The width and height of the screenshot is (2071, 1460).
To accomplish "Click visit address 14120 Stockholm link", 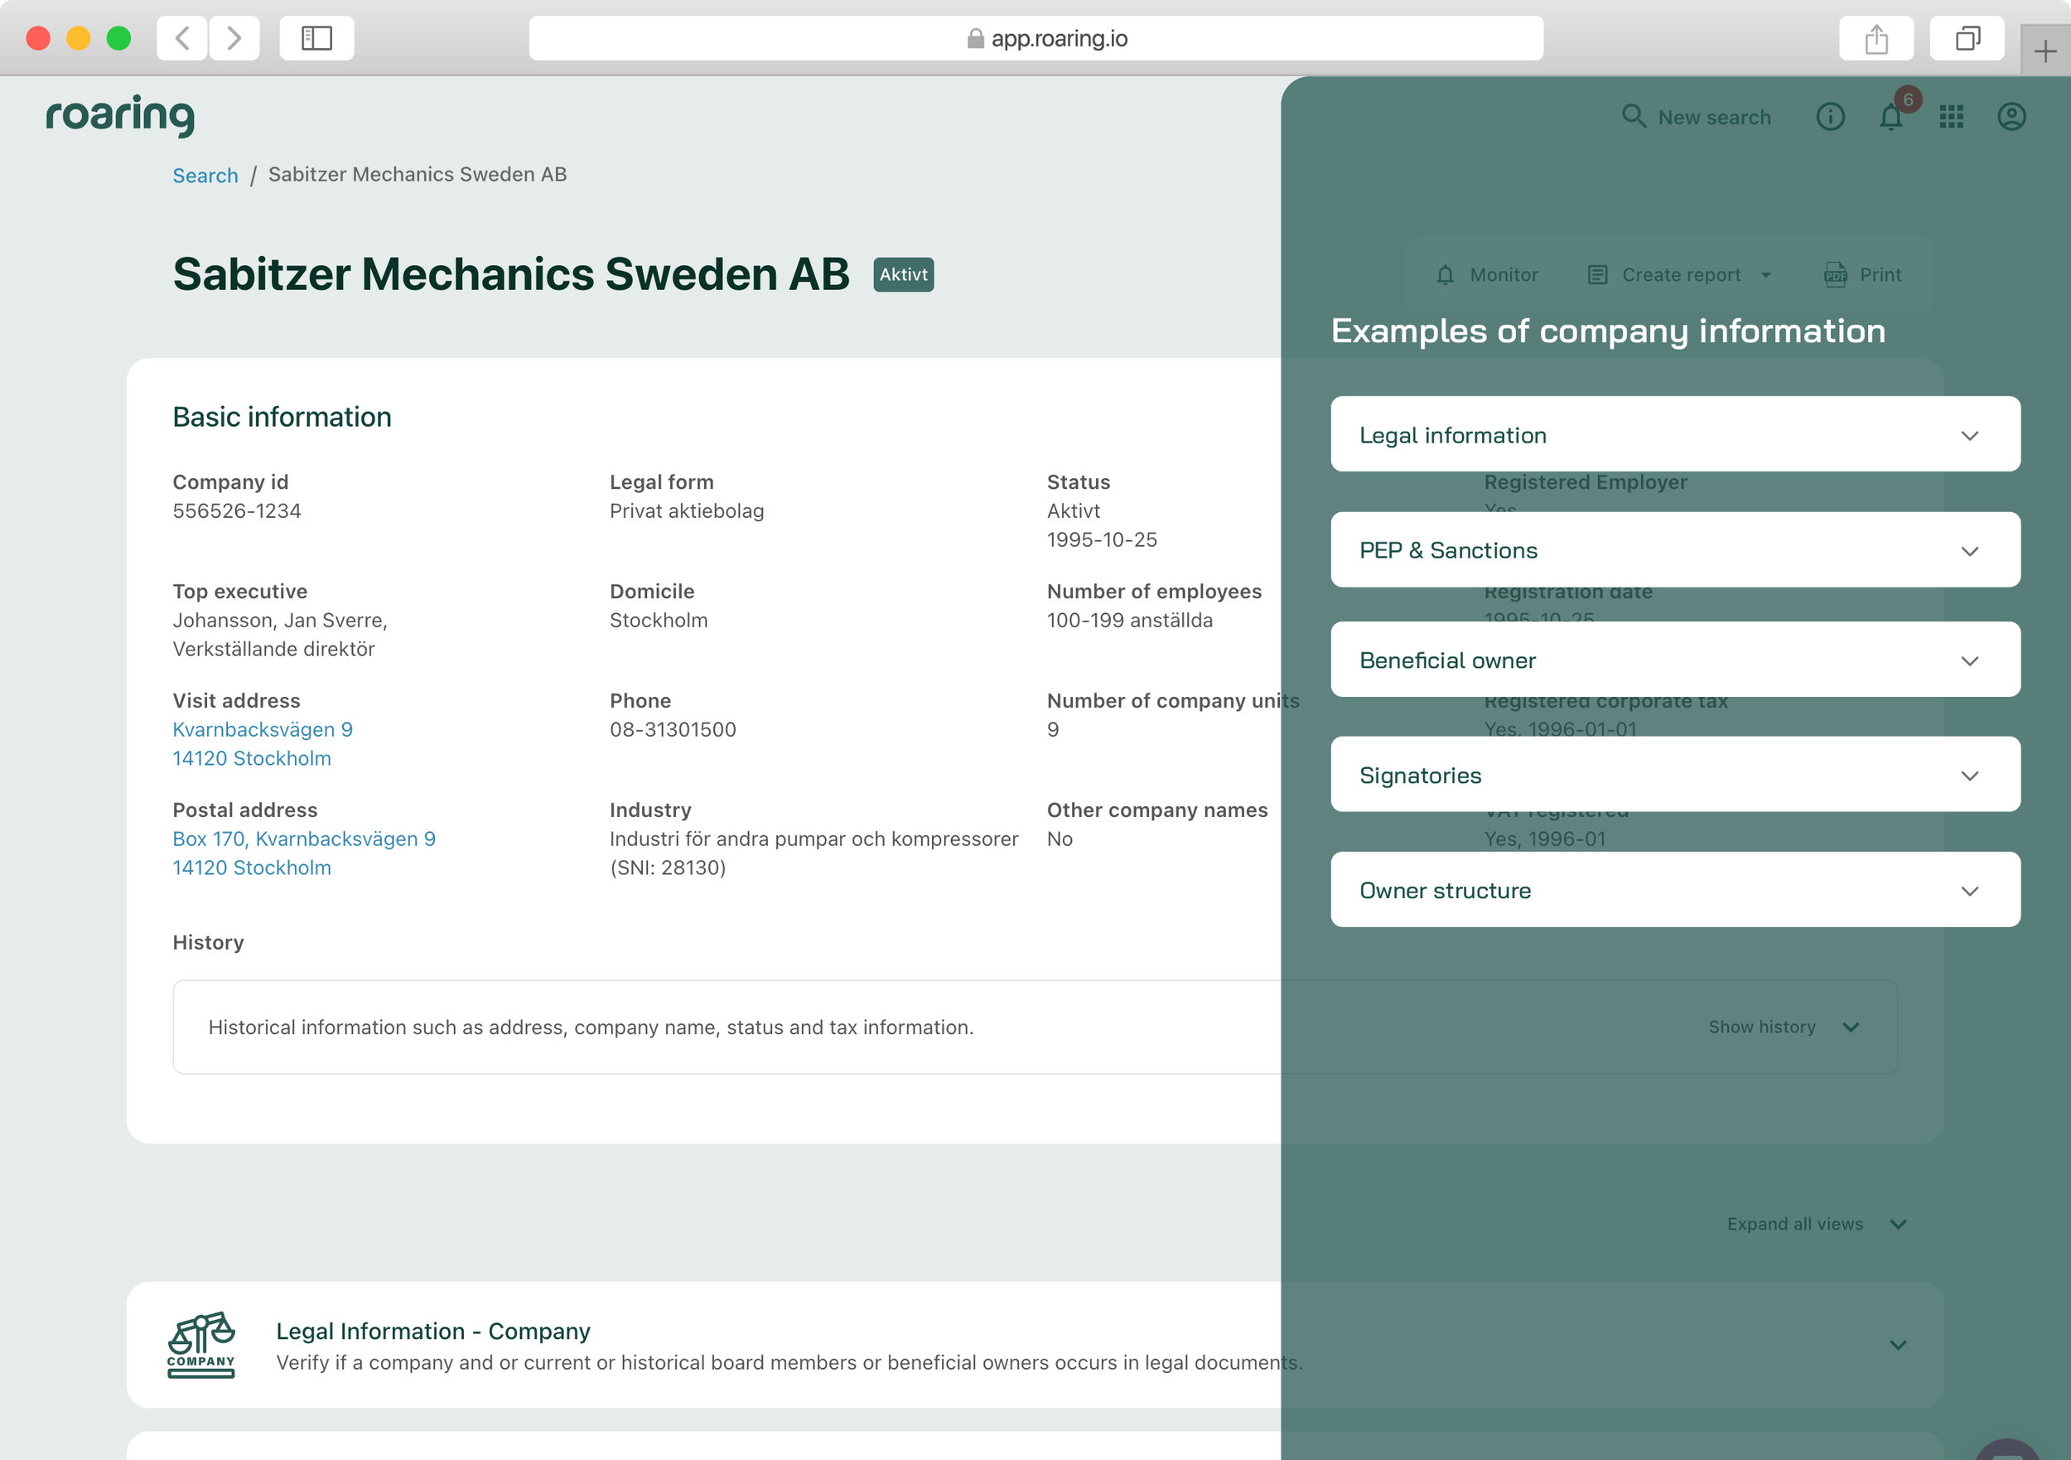I will click(x=252, y=758).
